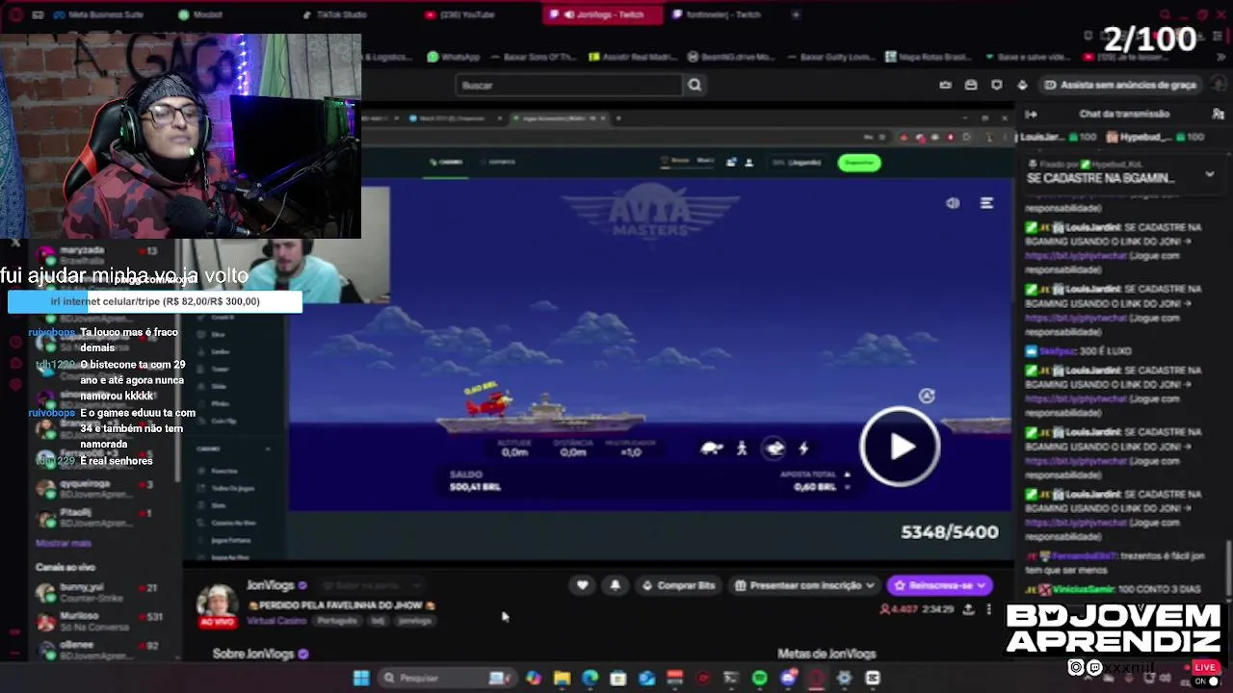Open the settings gear taskbar icon
Screen dimensions: 1233x693
click(844, 678)
